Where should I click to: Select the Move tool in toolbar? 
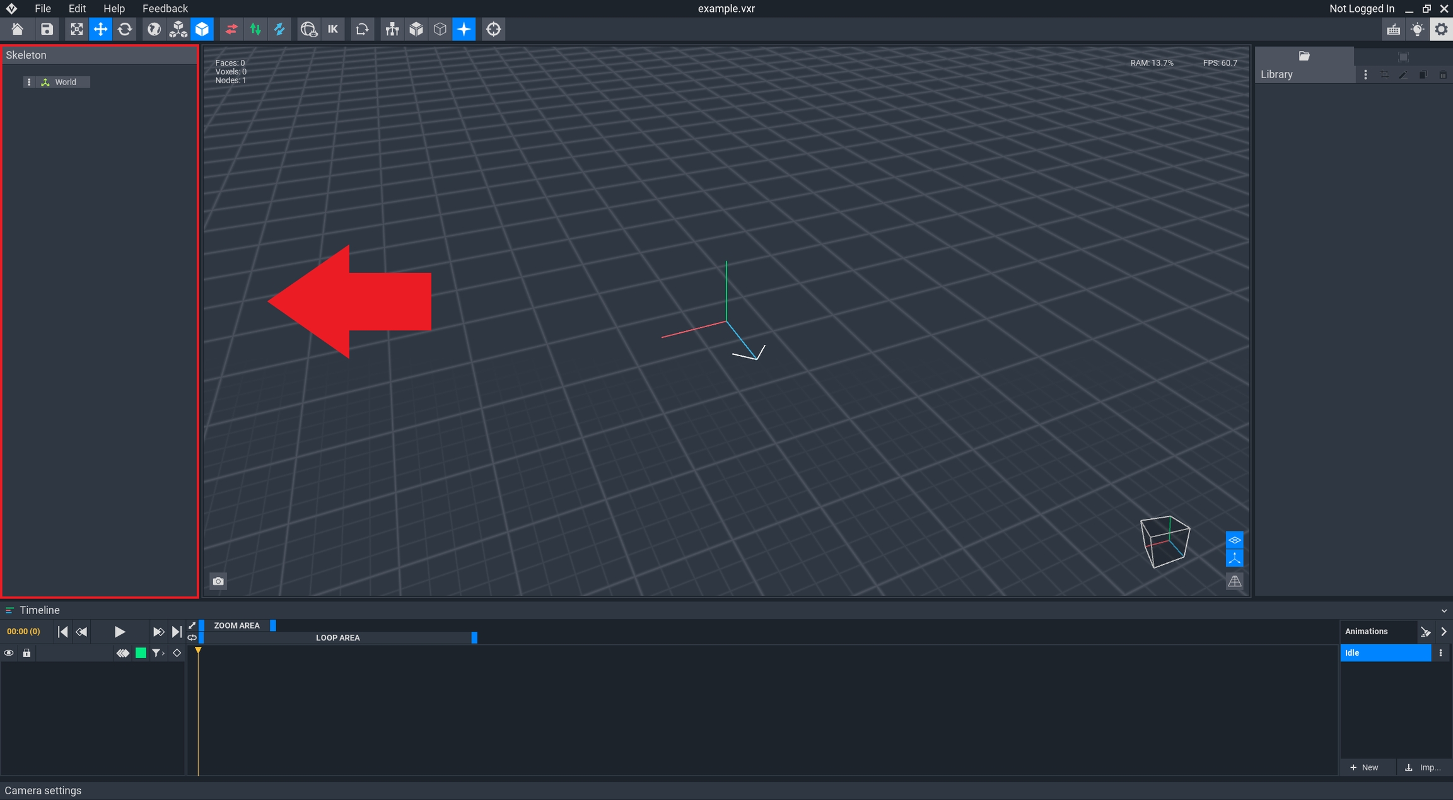pos(100,29)
